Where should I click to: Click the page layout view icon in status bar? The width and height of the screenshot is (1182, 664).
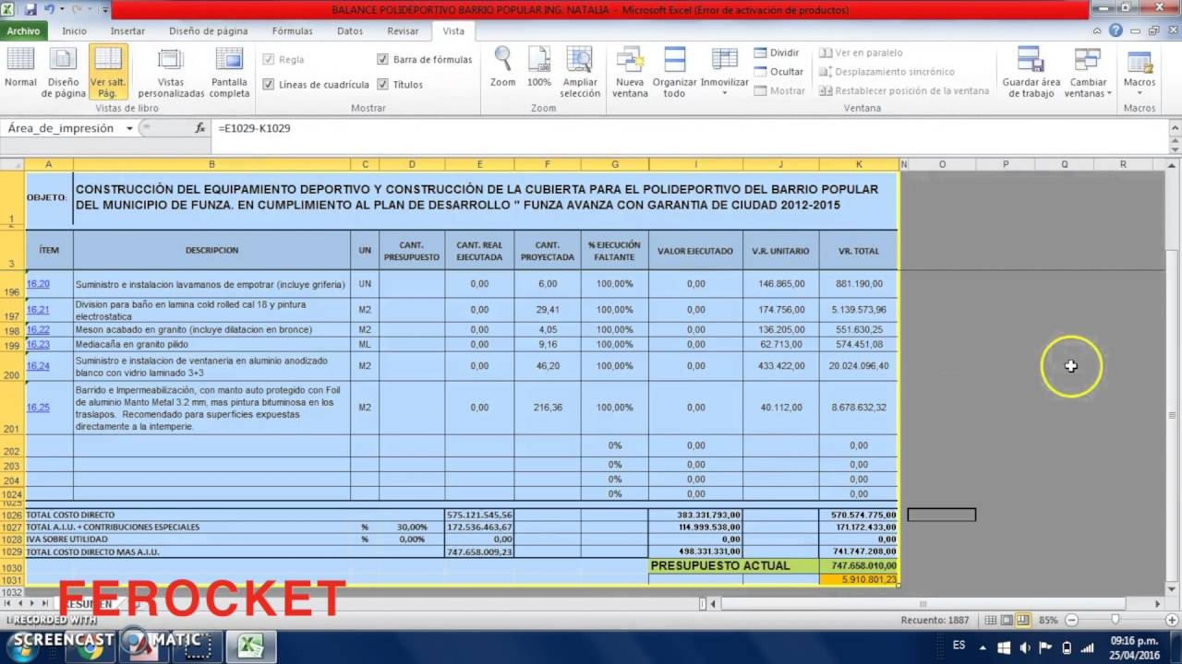[x=1007, y=621]
